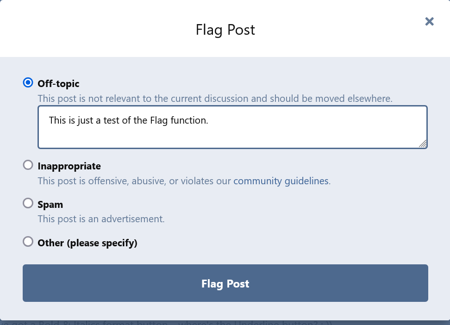Select the Off-topic radio button
The width and height of the screenshot is (450, 325).
pos(28,83)
